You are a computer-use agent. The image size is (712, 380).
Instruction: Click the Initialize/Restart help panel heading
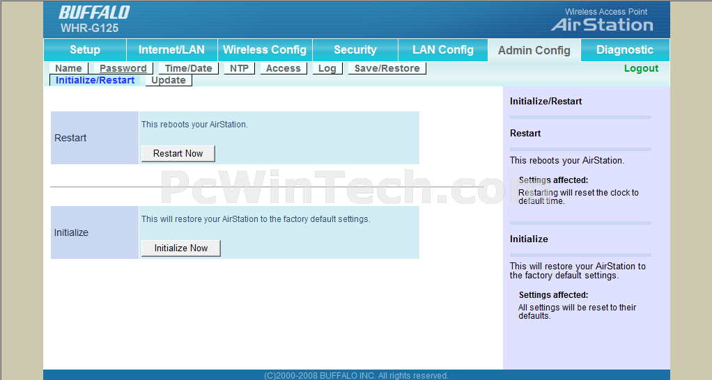[545, 101]
